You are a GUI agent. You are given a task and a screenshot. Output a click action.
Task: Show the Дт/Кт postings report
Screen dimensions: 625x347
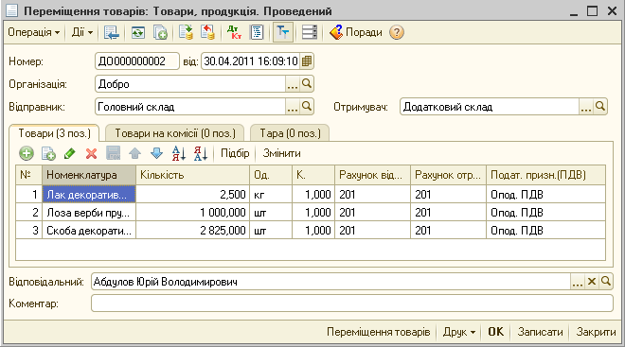(234, 32)
